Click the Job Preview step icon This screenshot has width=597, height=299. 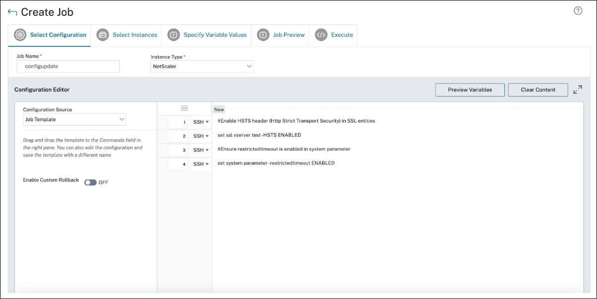click(263, 35)
